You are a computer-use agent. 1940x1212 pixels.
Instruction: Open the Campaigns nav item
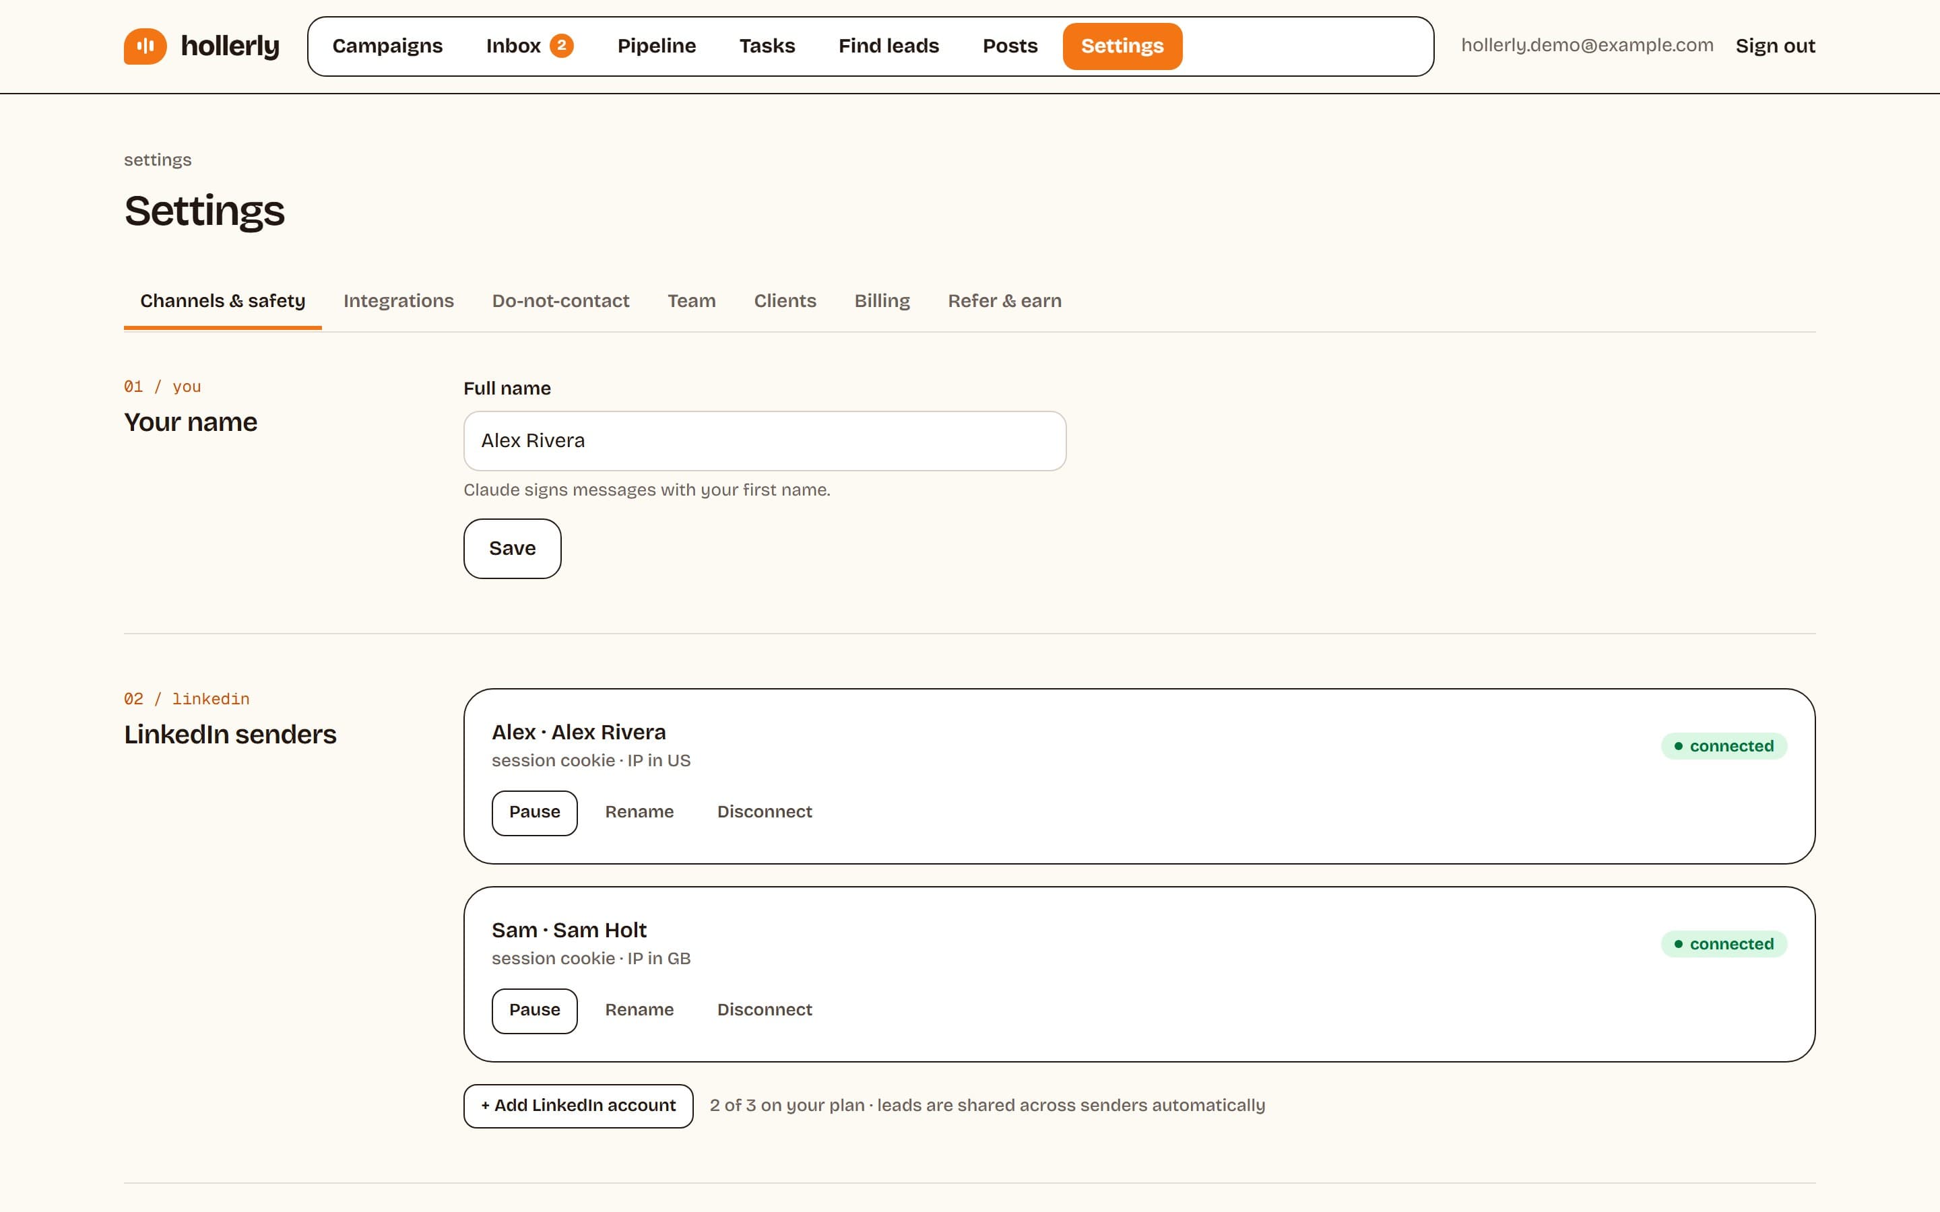point(387,46)
